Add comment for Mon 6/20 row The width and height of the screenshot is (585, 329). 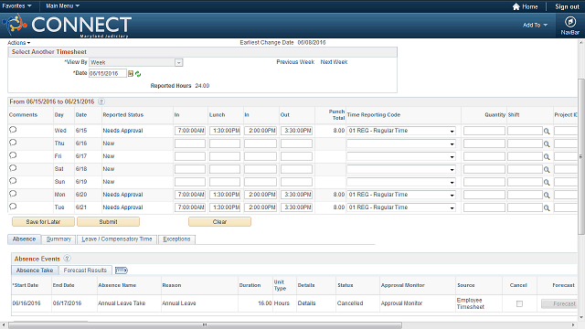[x=13, y=194]
